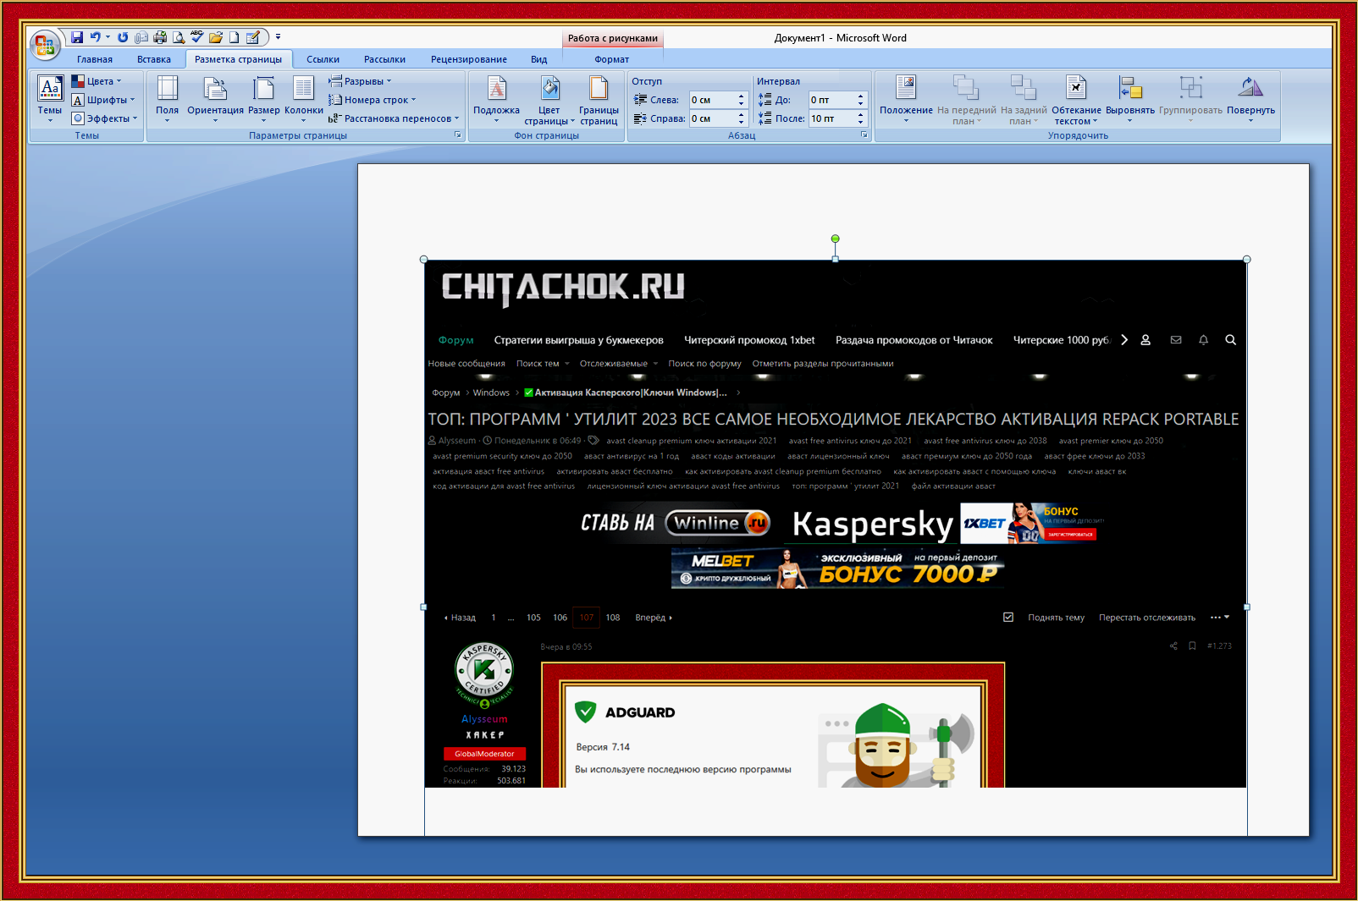Switch to the Ссылки tab
Image resolution: width=1358 pixels, height=901 pixels.
[x=323, y=59]
